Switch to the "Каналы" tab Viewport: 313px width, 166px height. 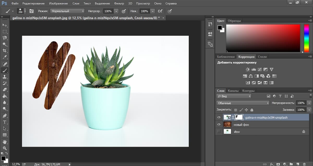click(233, 91)
